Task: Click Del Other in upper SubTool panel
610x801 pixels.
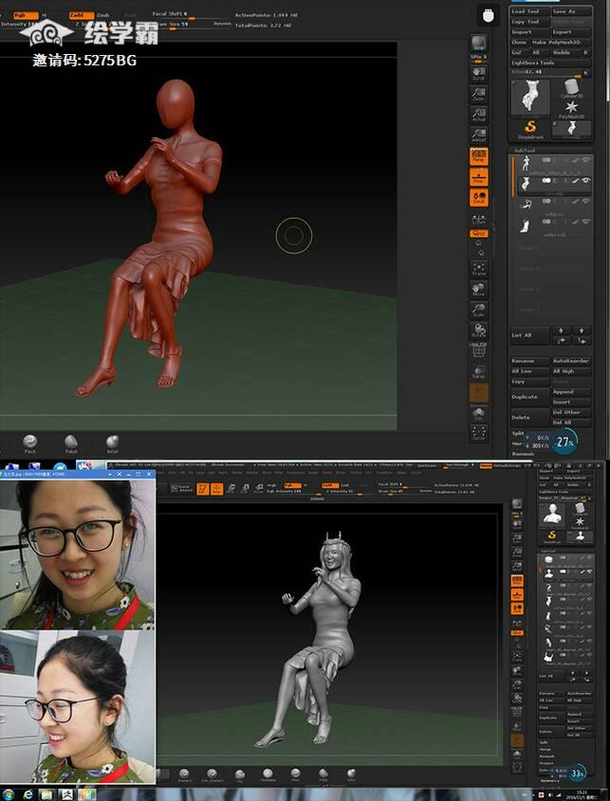Action: tap(572, 412)
